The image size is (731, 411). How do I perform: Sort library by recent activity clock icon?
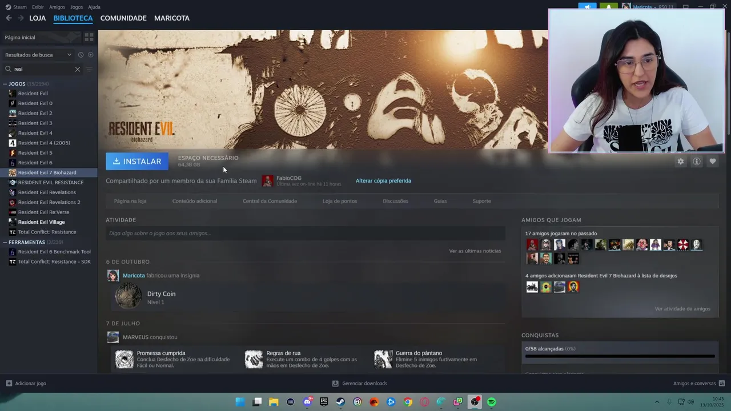[81, 55]
